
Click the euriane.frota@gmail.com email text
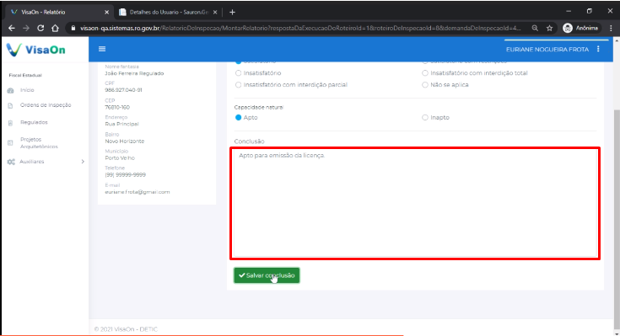pyautogui.click(x=137, y=192)
